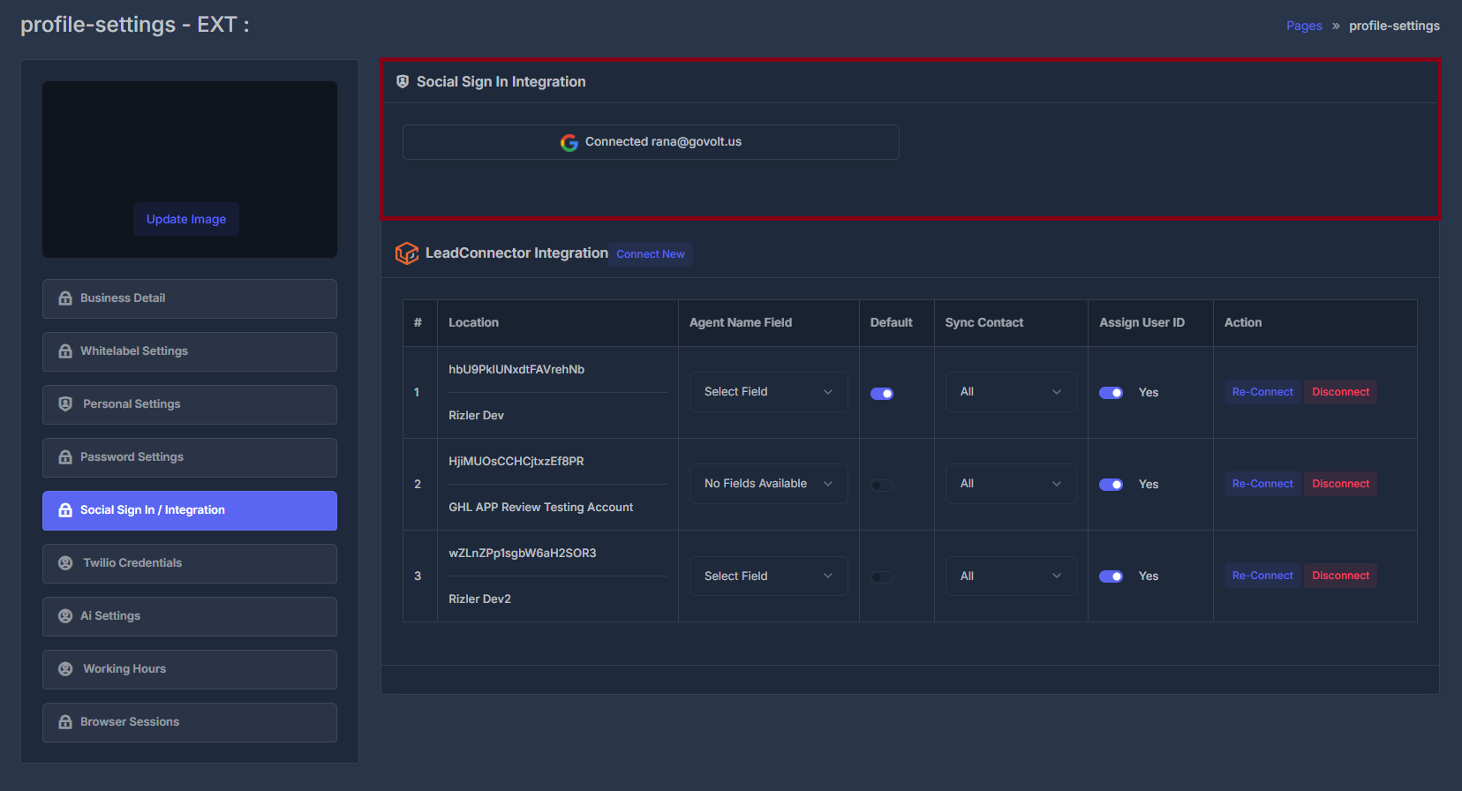Expand the Sync Contact dropdown for Rizler Dev2
1462x791 pixels.
1011,576
